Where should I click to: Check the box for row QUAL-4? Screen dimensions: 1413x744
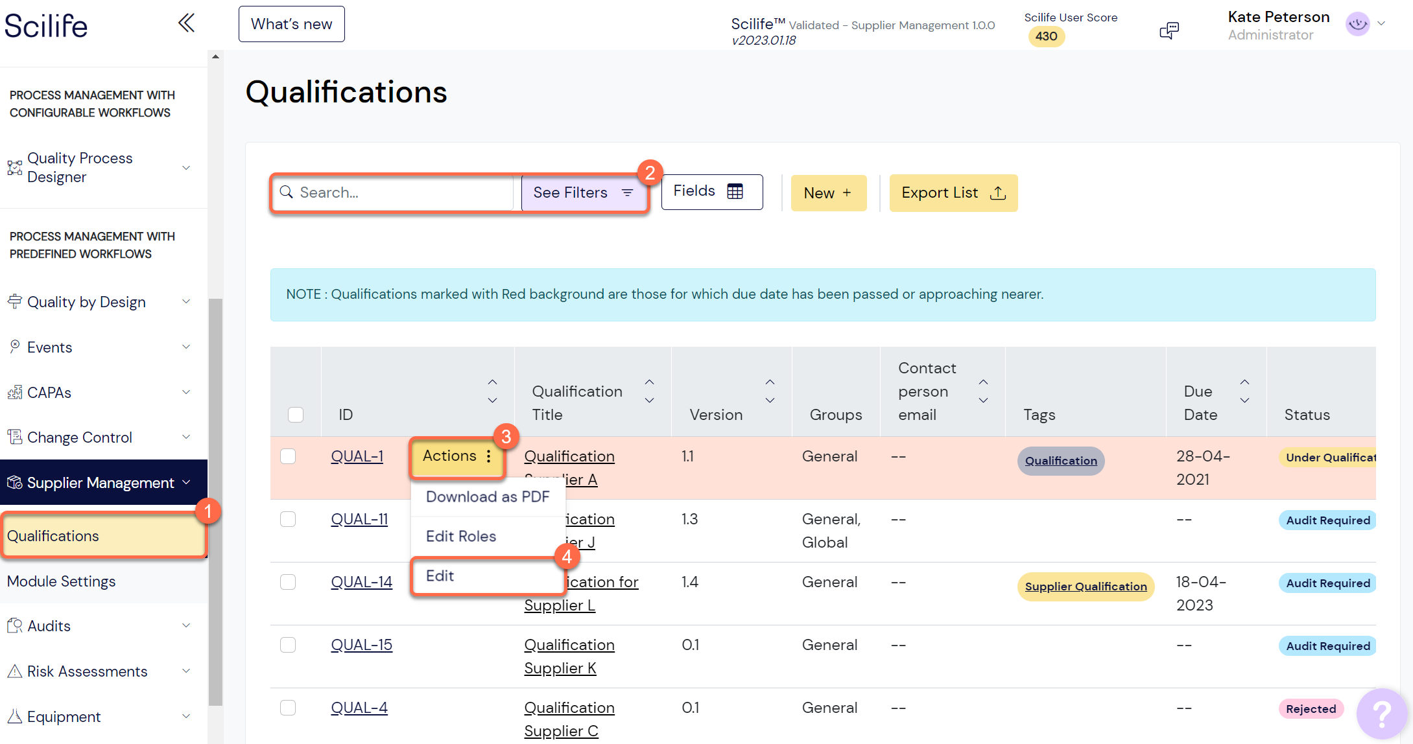click(x=288, y=708)
